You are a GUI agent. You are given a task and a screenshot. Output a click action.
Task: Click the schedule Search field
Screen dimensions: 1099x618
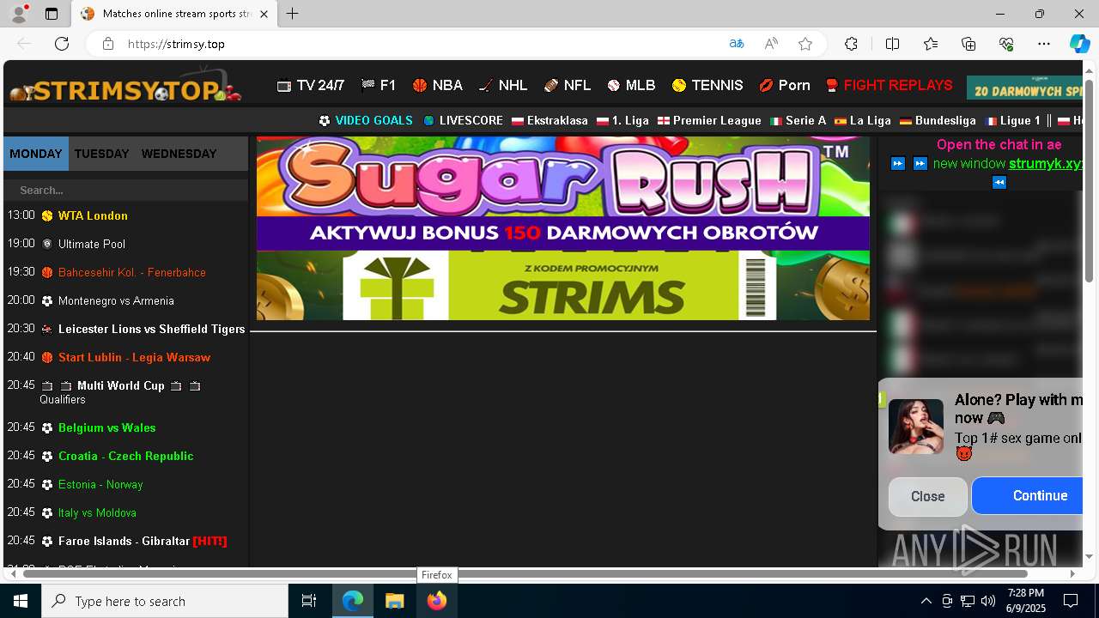(125, 190)
